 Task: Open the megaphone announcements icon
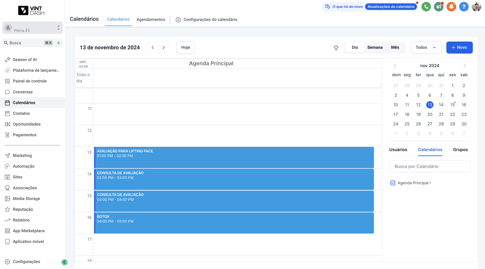pos(439,7)
